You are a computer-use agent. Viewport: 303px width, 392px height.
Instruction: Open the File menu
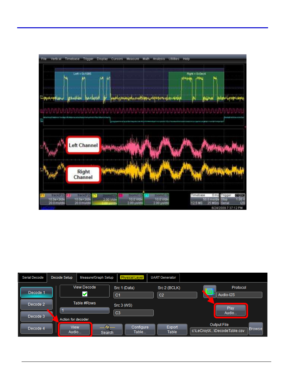coord(44,59)
